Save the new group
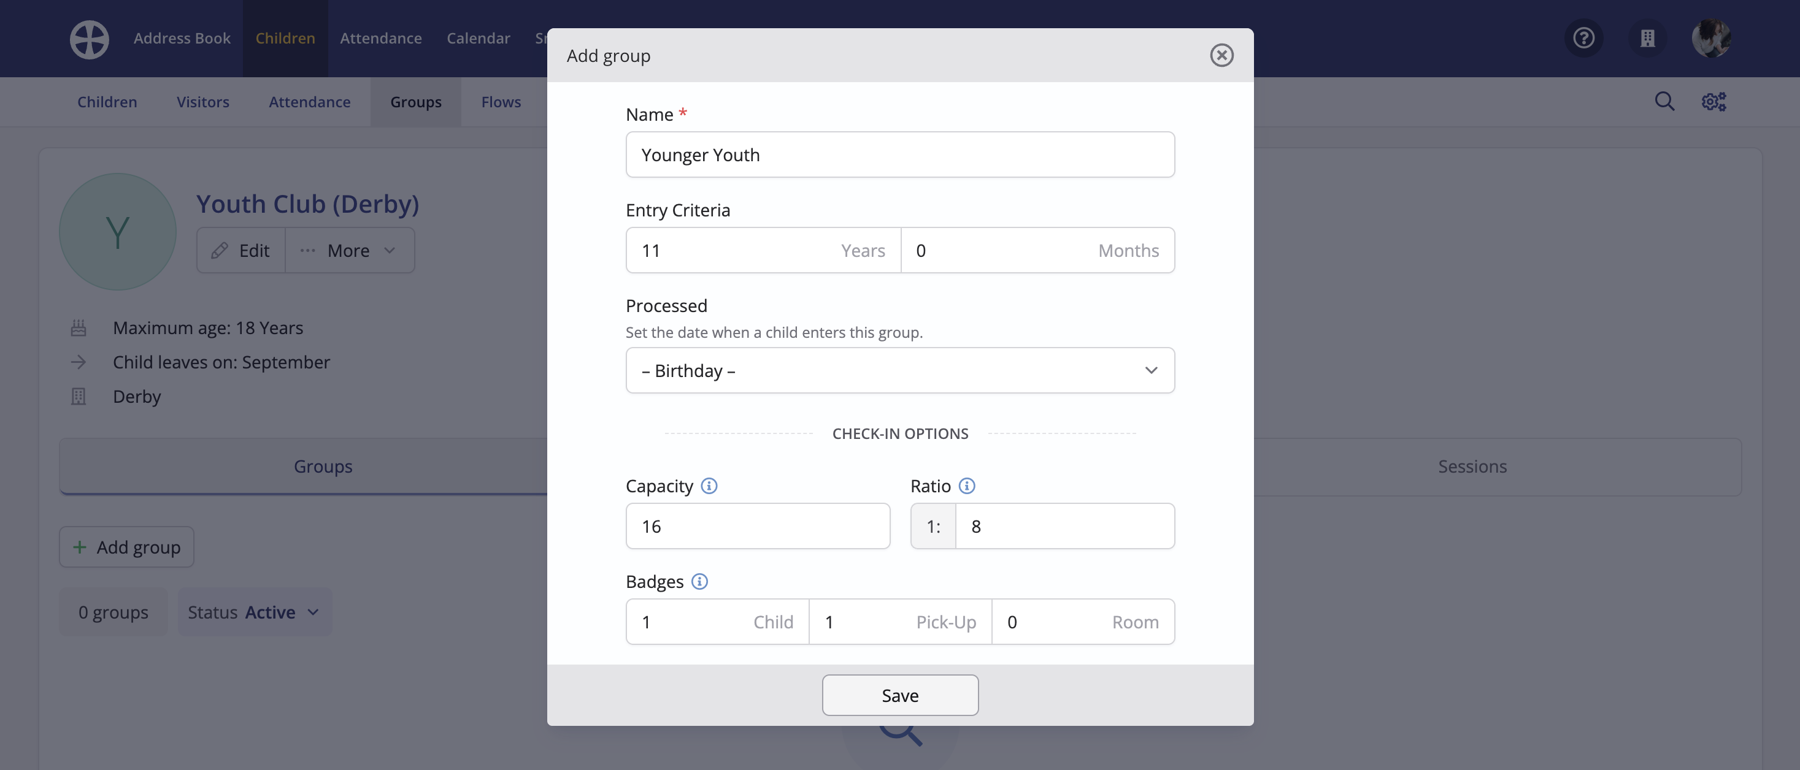This screenshot has height=770, width=1800. point(900,695)
